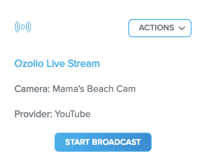Tap the blue radio-wave stream icon
The height and width of the screenshot is (163, 208).
tap(23, 27)
